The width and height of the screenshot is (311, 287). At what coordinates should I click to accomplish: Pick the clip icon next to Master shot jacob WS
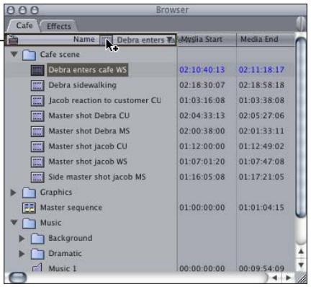coord(37,162)
